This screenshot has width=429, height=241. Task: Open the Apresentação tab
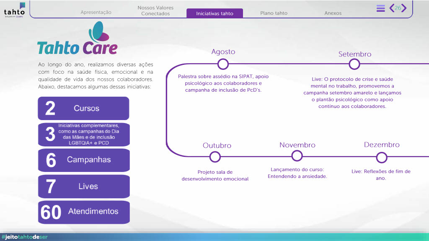(x=96, y=12)
